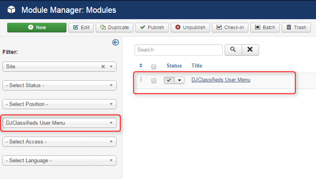Sort modules by the Status column
Viewport: 316px width, 183px height.
pyautogui.click(x=174, y=66)
